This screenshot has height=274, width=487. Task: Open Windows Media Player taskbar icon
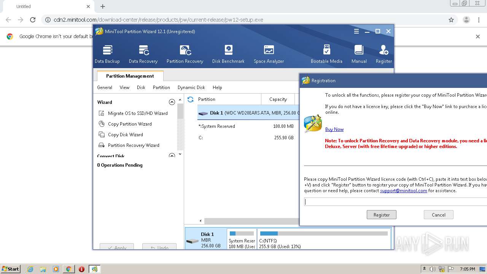(56, 269)
